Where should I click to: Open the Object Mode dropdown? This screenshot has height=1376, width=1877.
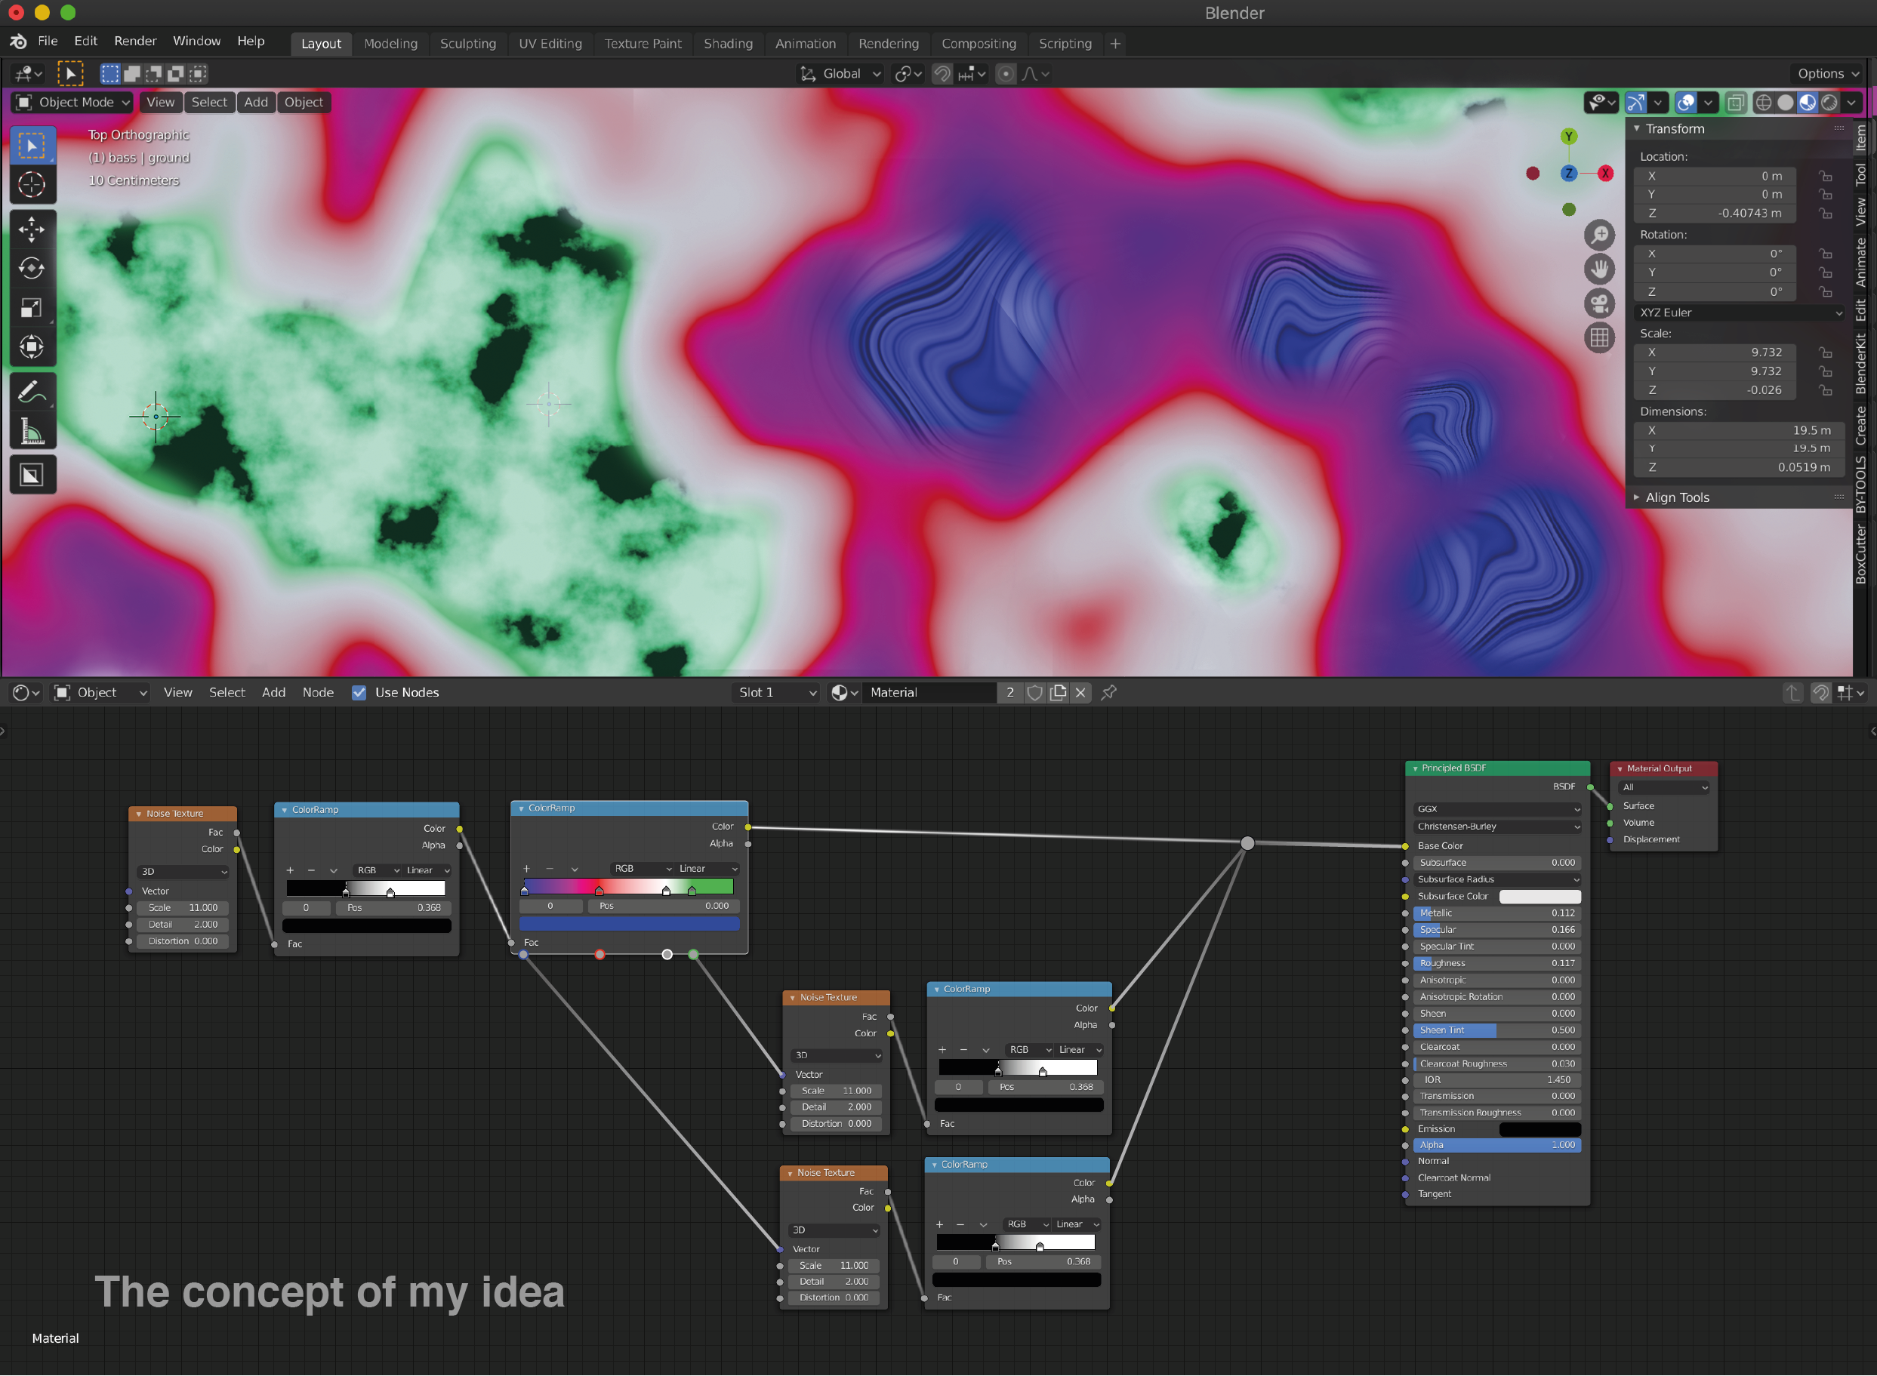point(72,102)
